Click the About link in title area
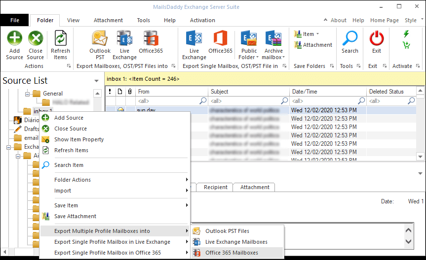426x260 pixels. (x=339, y=20)
